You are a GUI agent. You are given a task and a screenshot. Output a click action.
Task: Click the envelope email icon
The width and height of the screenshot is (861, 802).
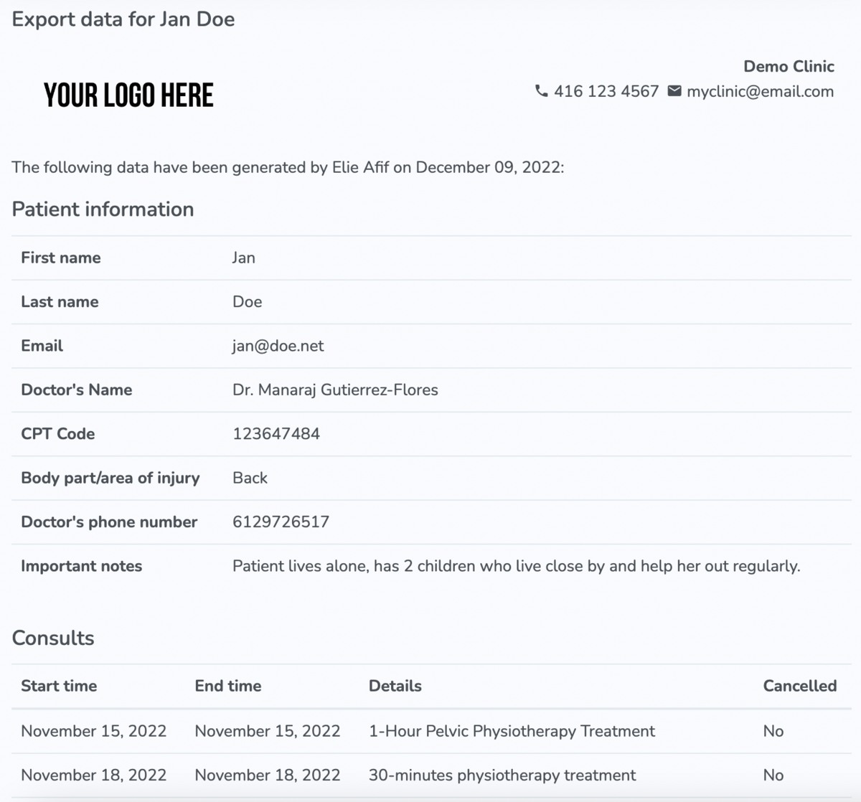(x=674, y=91)
